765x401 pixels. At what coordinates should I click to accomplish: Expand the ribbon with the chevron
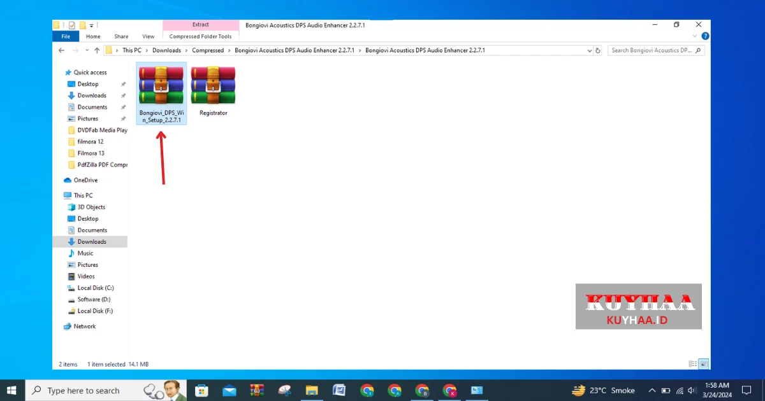(x=695, y=36)
